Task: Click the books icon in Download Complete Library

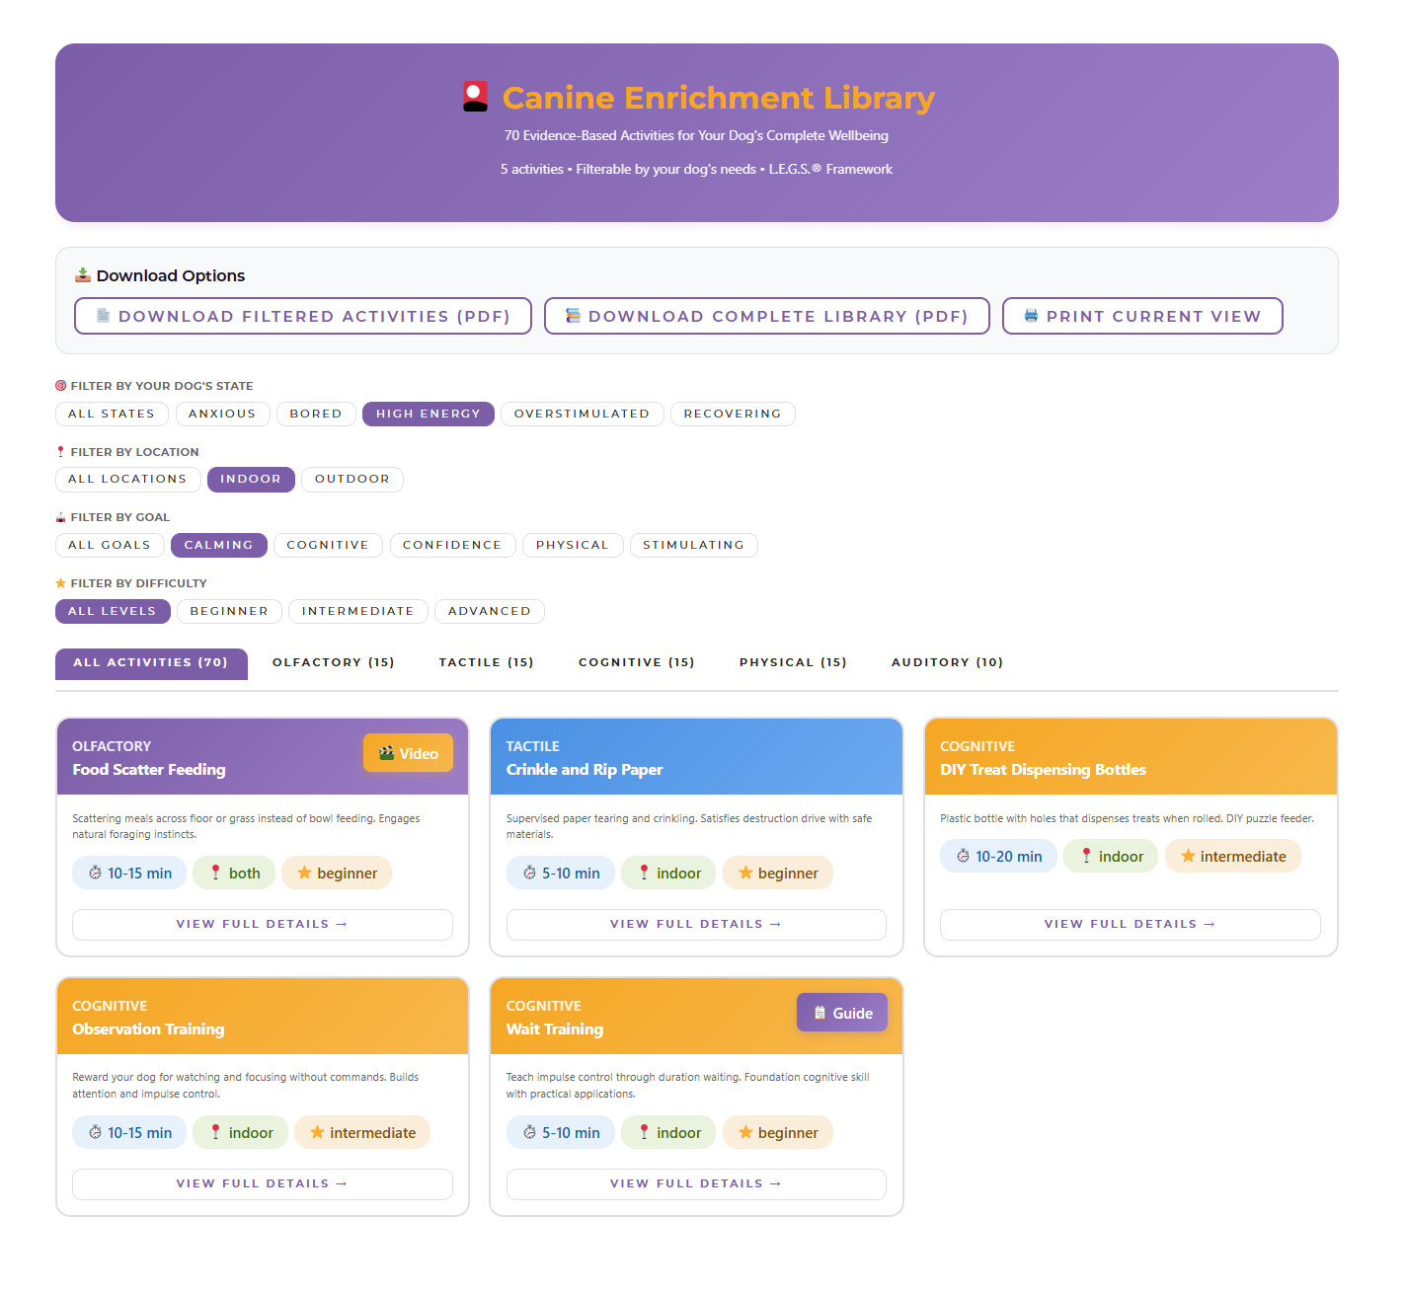Action: (x=573, y=316)
